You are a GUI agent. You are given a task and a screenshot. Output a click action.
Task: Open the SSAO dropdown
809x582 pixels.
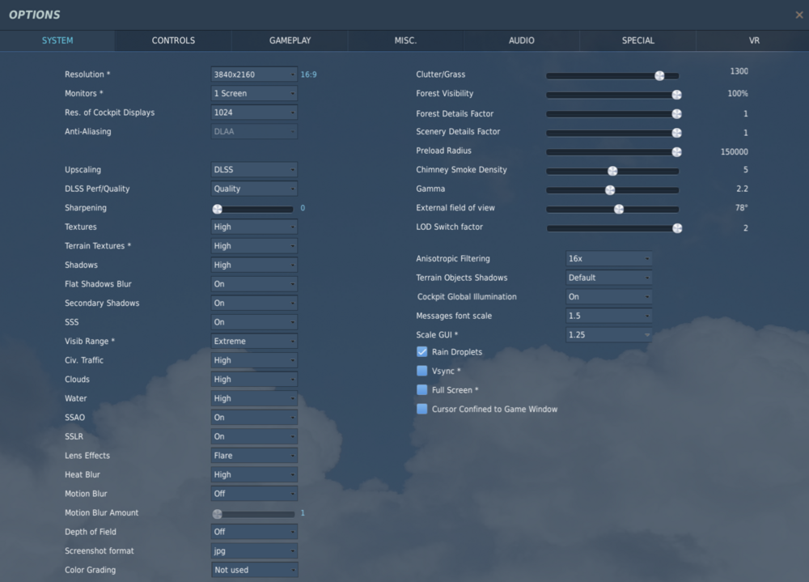pyautogui.click(x=254, y=417)
